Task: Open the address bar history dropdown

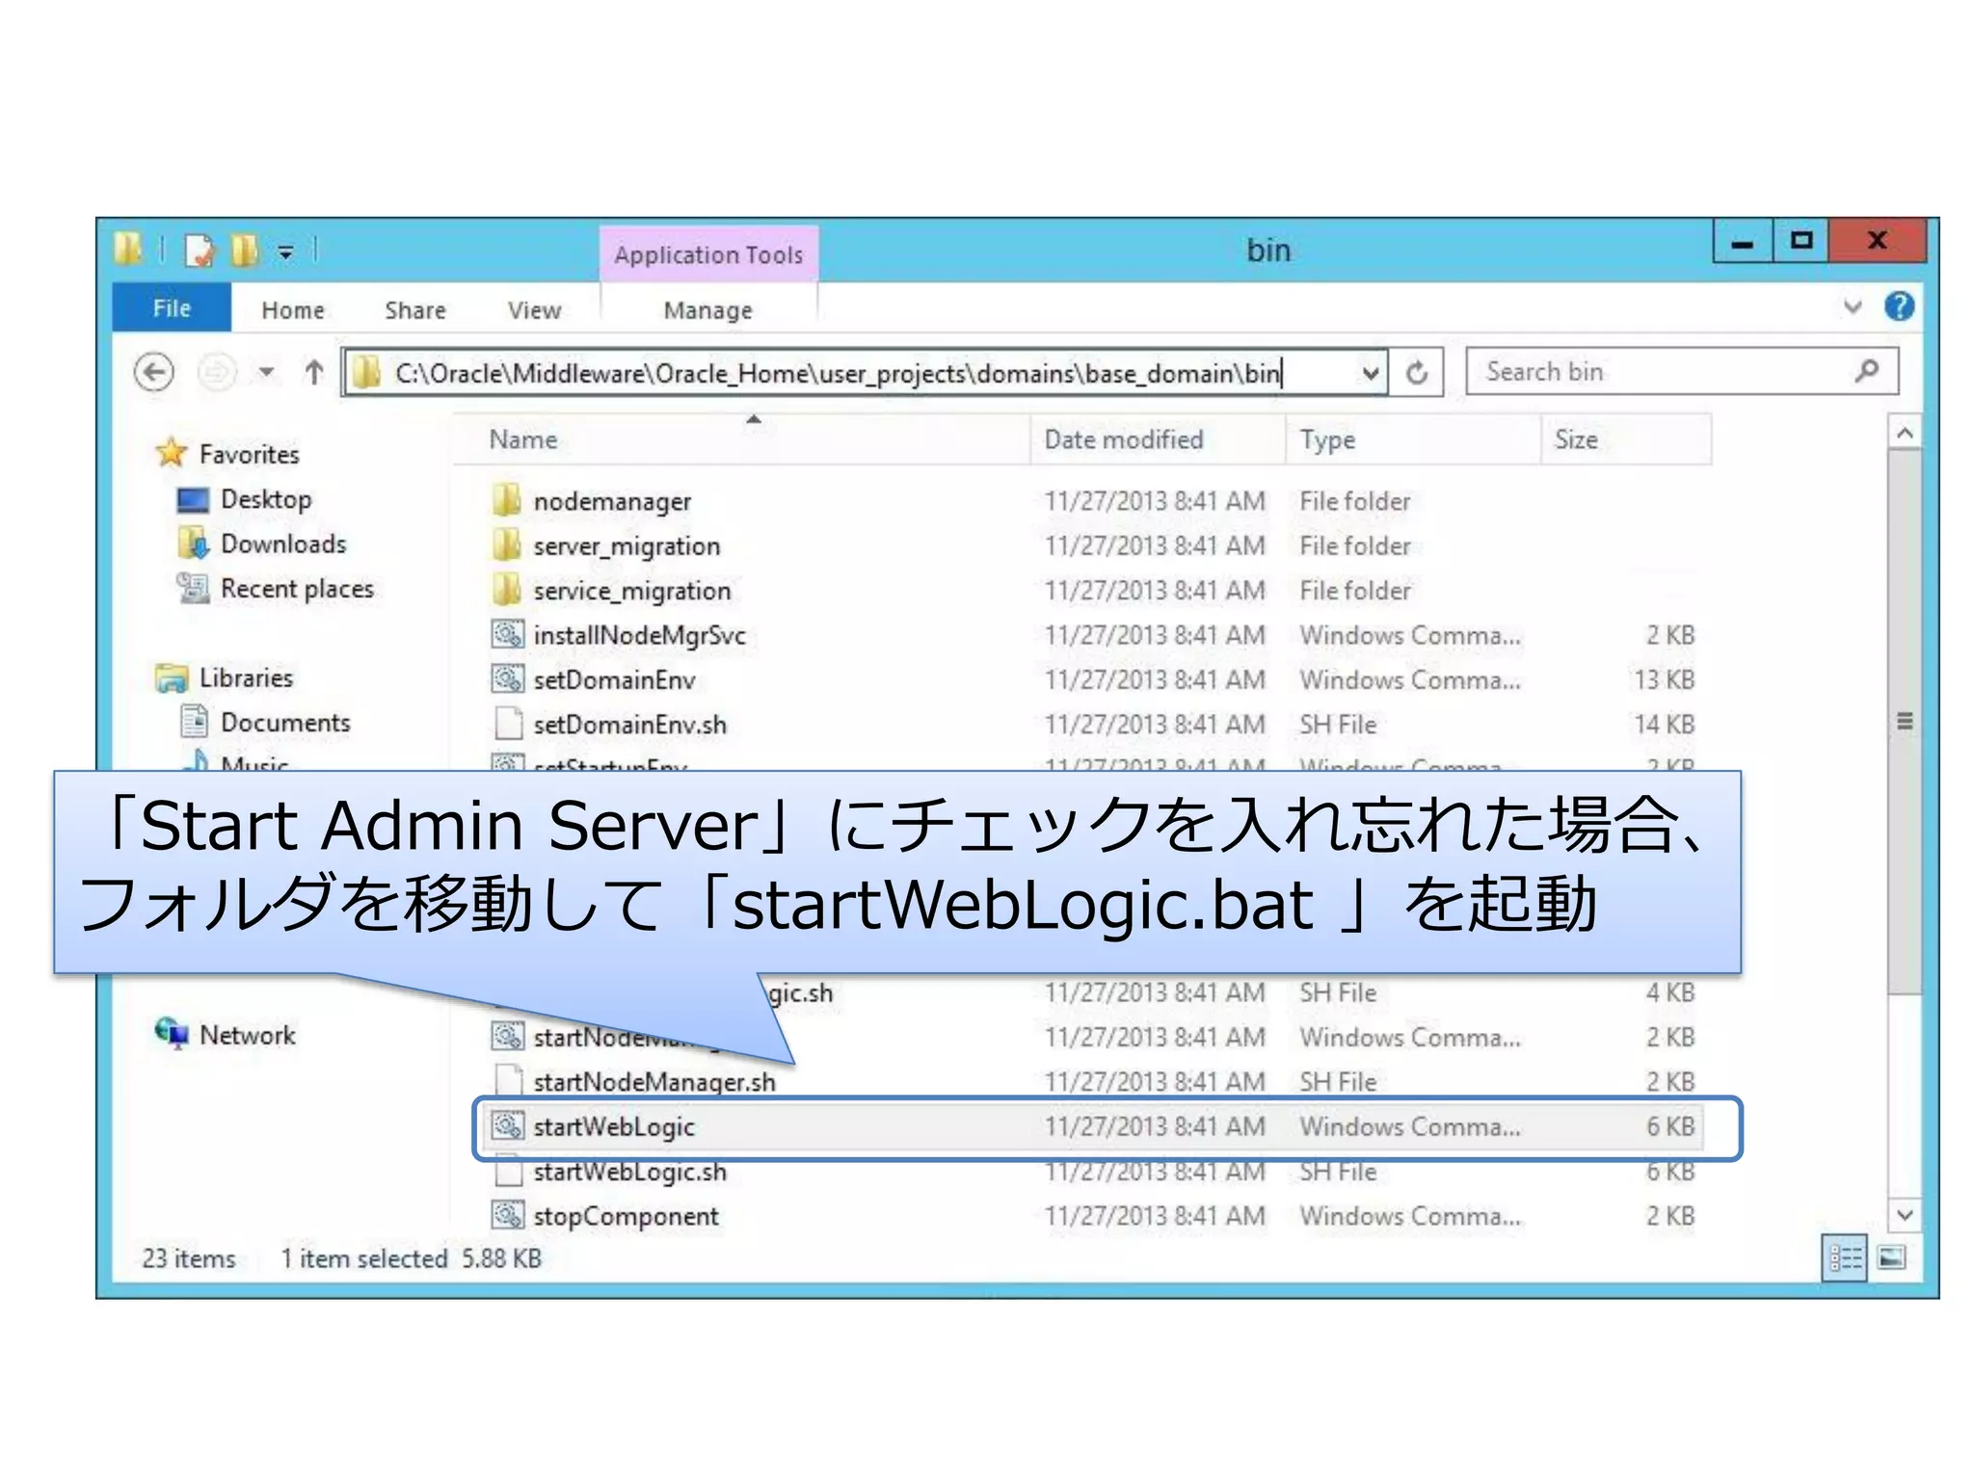Action: (x=1370, y=373)
